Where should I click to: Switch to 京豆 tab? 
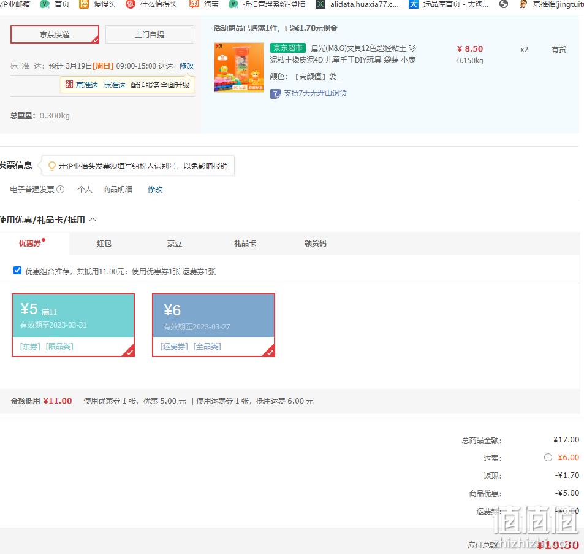174,244
